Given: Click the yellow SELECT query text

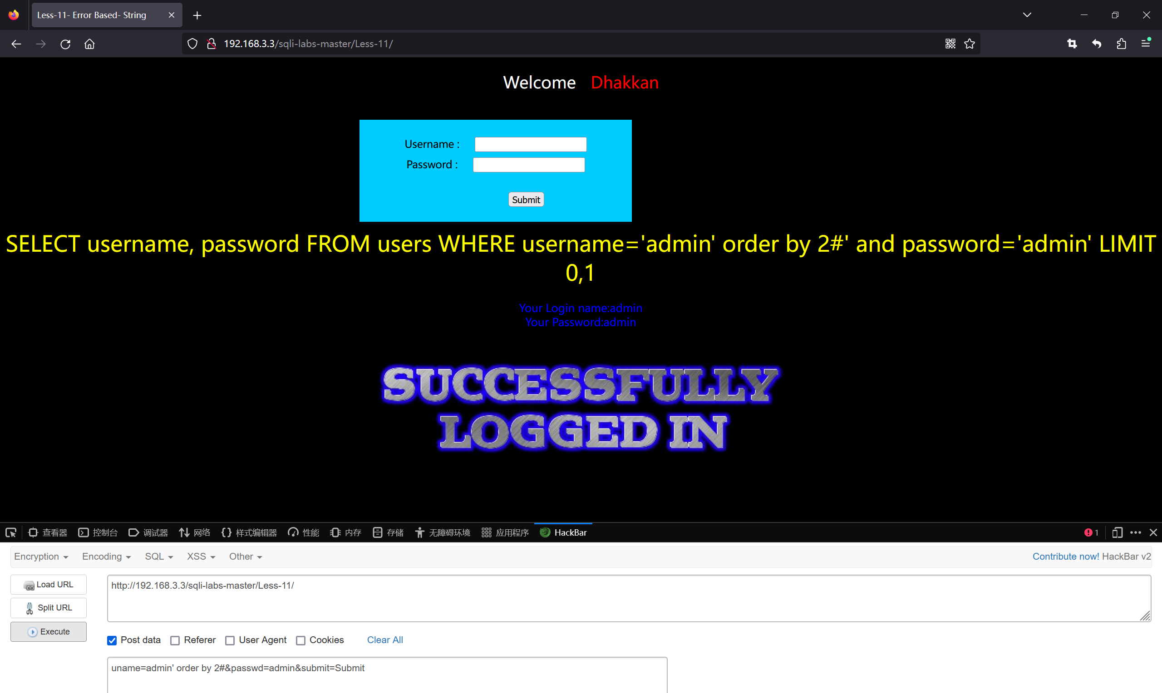Looking at the screenshot, I should (581, 258).
